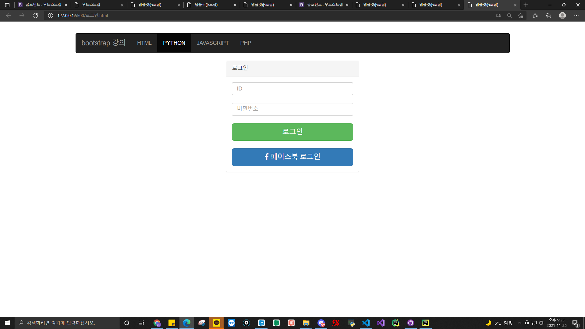Open the tab actions menu at top-left
Image resolution: width=585 pixels, height=329 pixels.
[7, 5]
